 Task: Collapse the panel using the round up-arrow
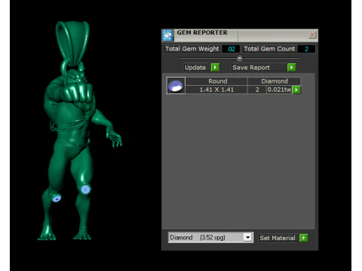click(x=240, y=58)
